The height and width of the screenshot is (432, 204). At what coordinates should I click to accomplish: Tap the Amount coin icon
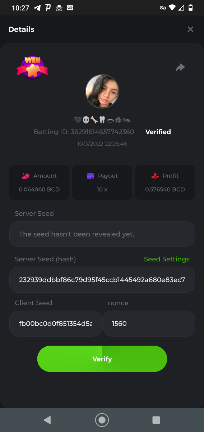click(25, 176)
